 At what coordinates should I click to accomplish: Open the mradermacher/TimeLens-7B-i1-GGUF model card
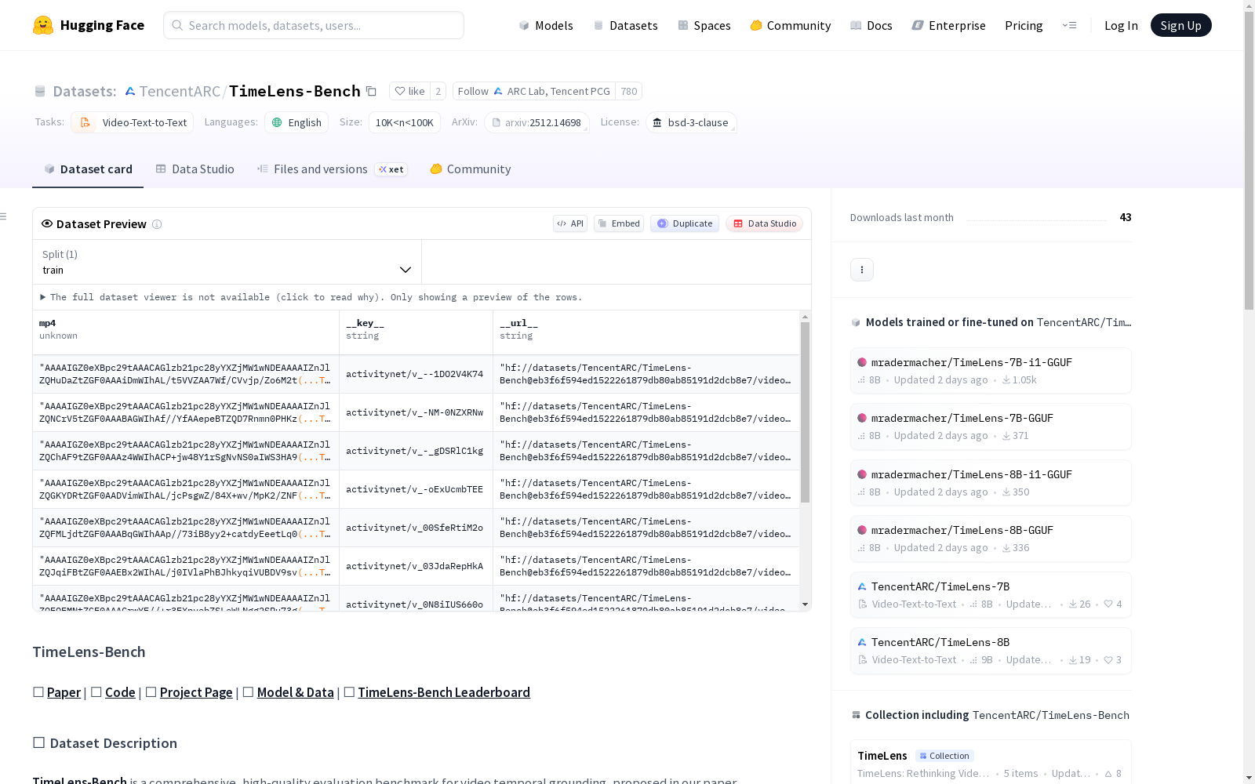coord(991,371)
